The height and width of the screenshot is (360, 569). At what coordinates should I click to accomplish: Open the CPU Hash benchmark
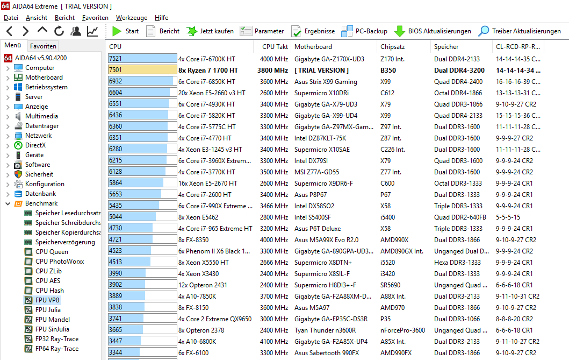click(x=44, y=291)
